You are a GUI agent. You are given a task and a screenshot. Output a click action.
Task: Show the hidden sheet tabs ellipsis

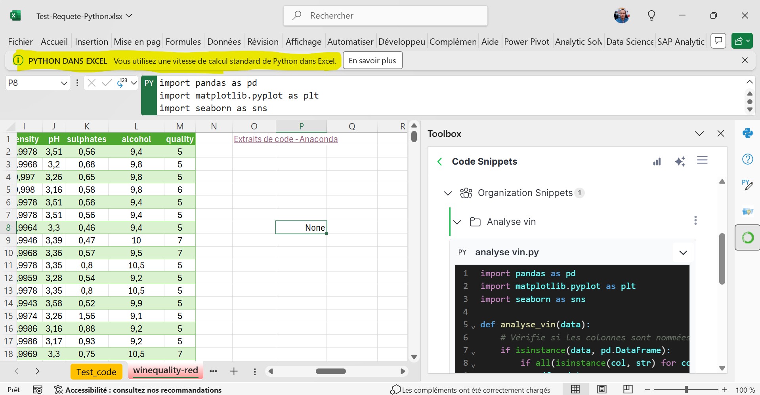tap(213, 371)
